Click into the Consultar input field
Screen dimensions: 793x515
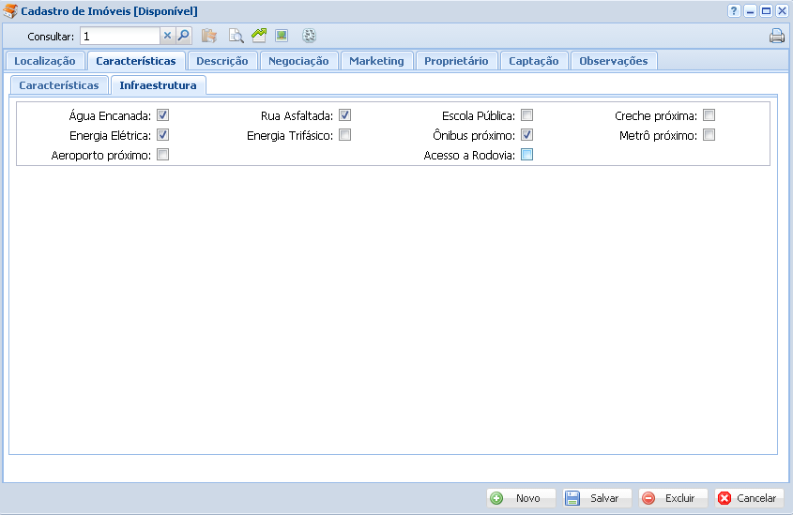coord(119,36)
